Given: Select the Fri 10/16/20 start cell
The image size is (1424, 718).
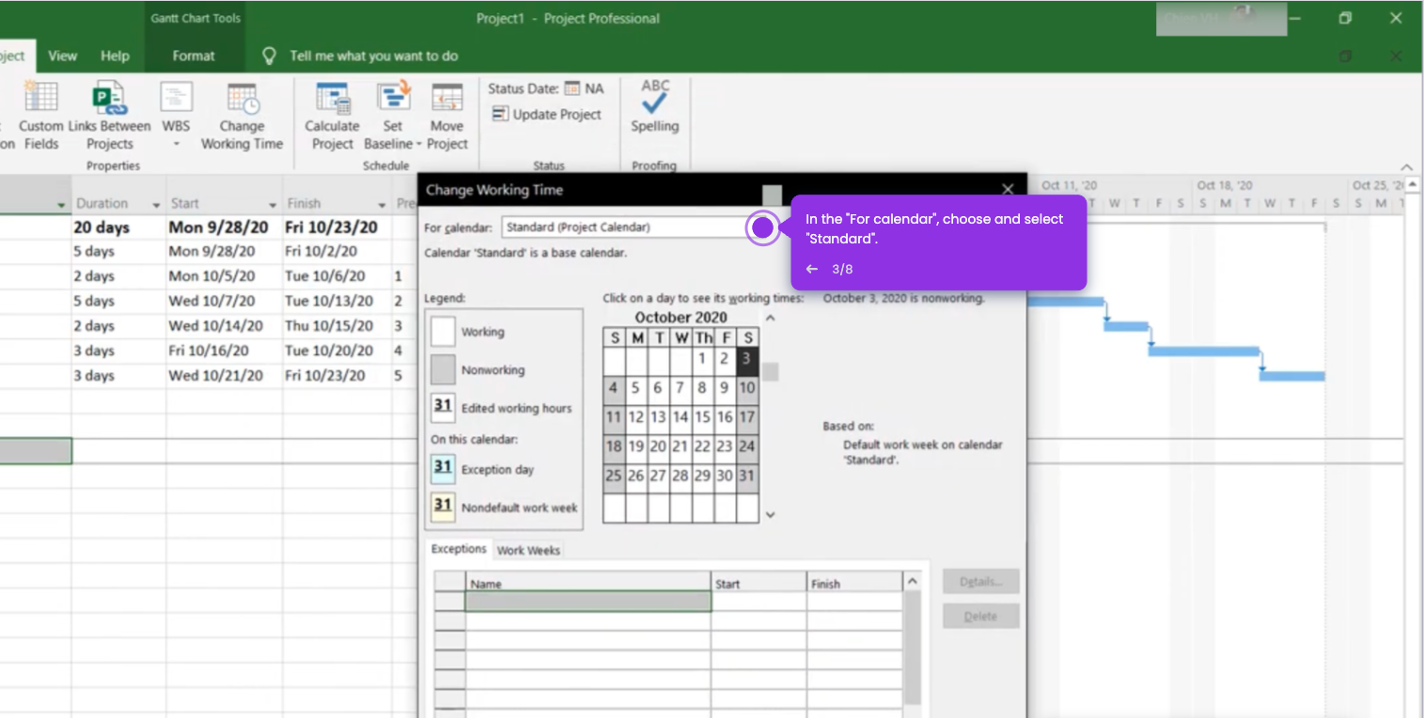Looking at the screenshot, I should point(224,351).
